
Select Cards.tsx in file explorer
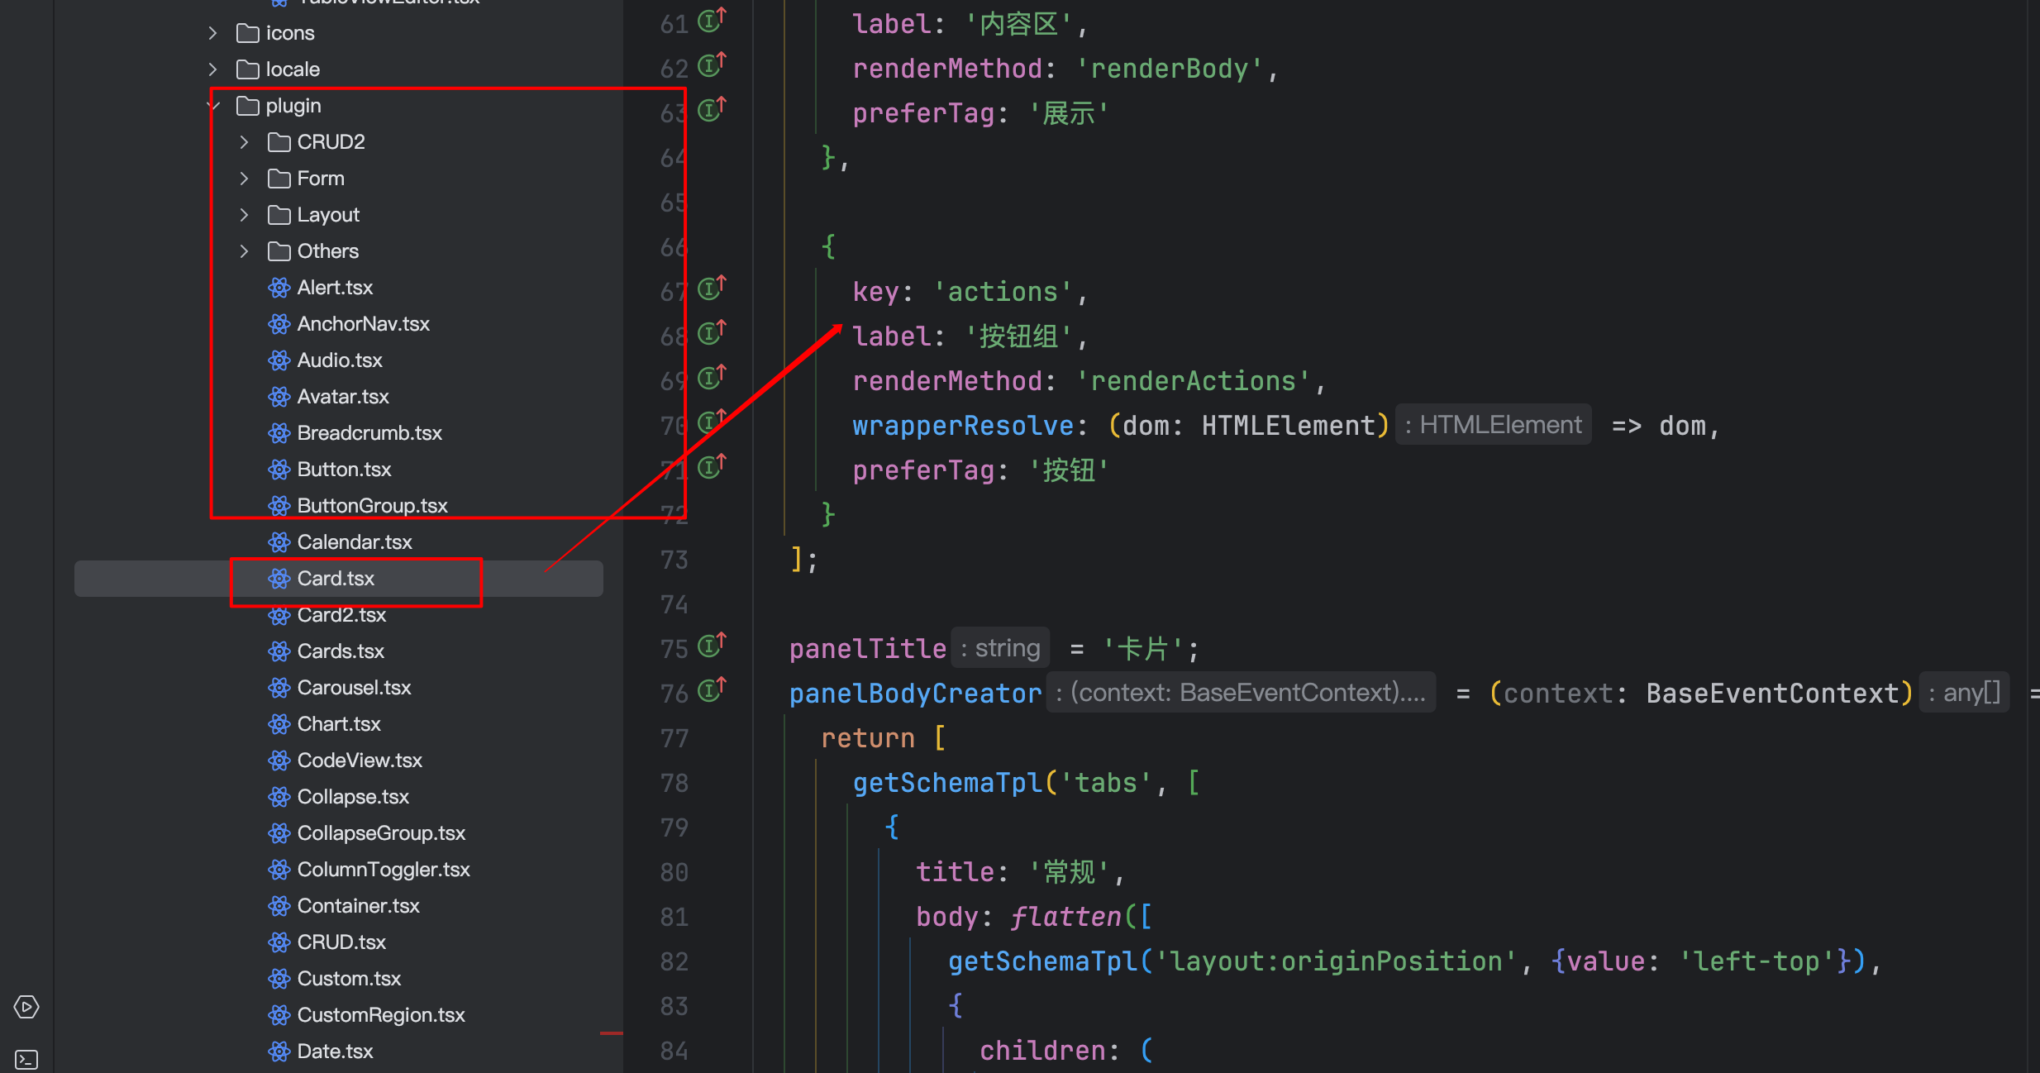[x=340, y=652]
